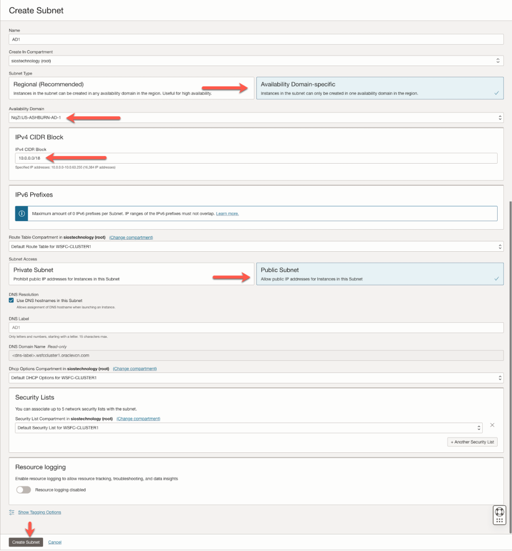This screenshot has width=512, height=551.
Task: Click the Create Subnet button
Action: 26,542
